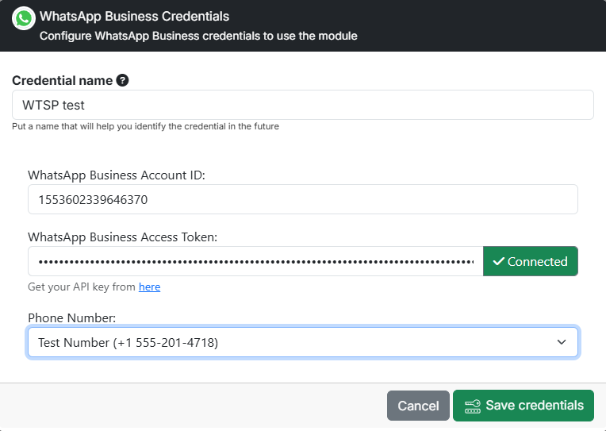606x431 pixels.
Task: Click the "WhatsApp Business Account ID:" label
Action: [117, 175]
